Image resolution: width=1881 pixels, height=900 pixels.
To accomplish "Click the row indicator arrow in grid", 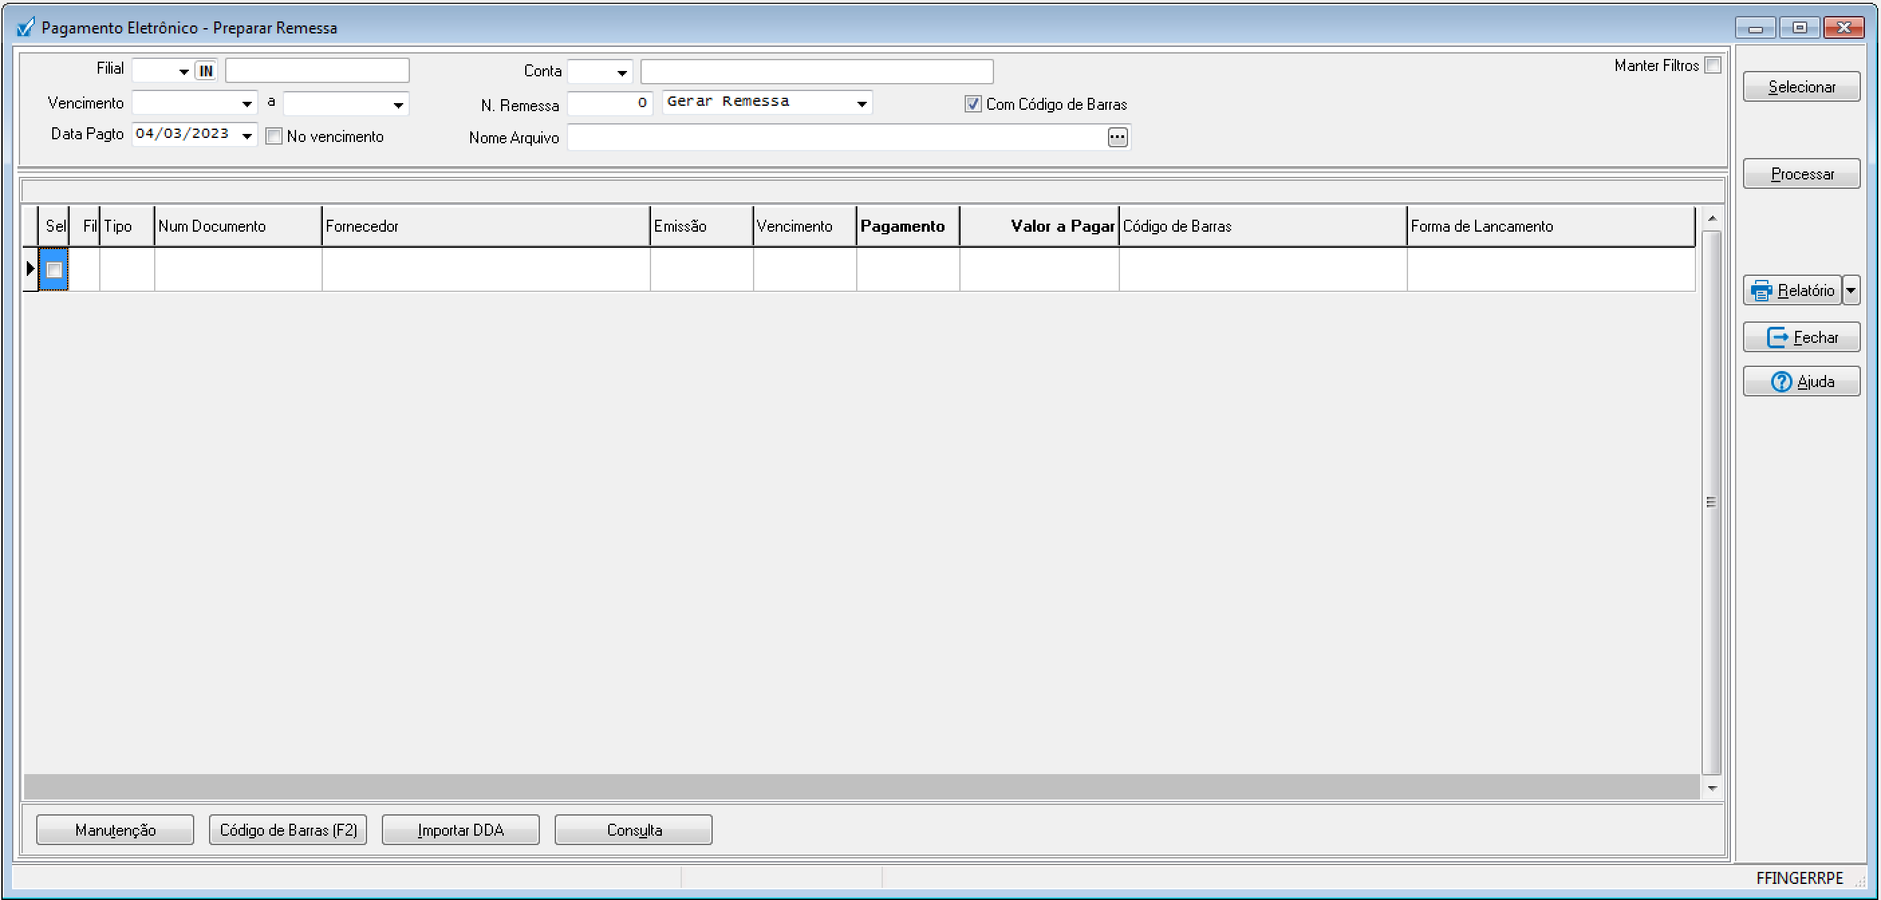I will [30, 269].
